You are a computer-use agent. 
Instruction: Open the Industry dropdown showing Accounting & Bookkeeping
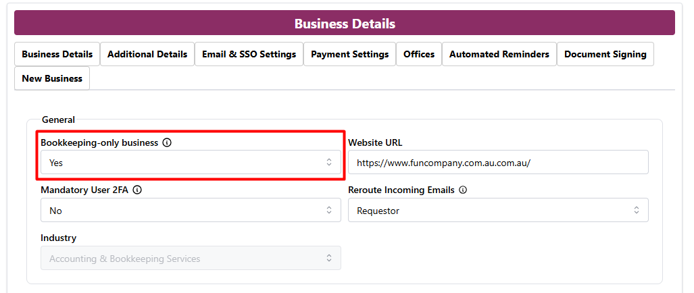pyautogui.click(x=182, y=259)
